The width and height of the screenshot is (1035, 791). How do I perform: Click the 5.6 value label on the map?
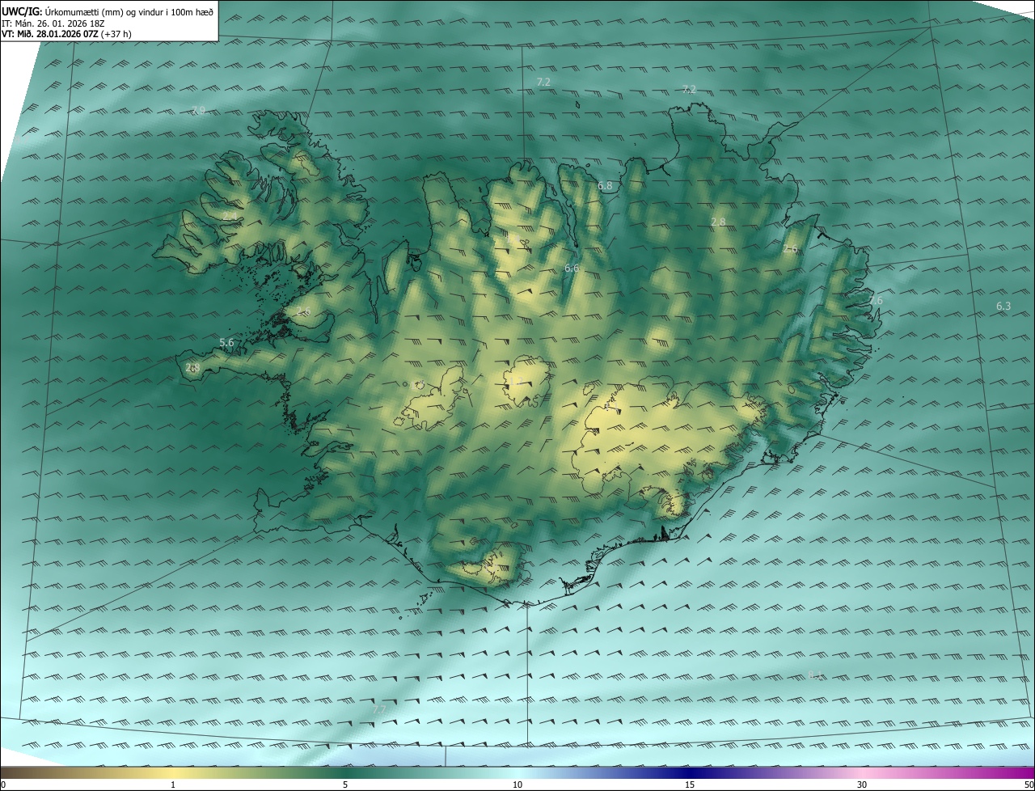pos(226,343)
